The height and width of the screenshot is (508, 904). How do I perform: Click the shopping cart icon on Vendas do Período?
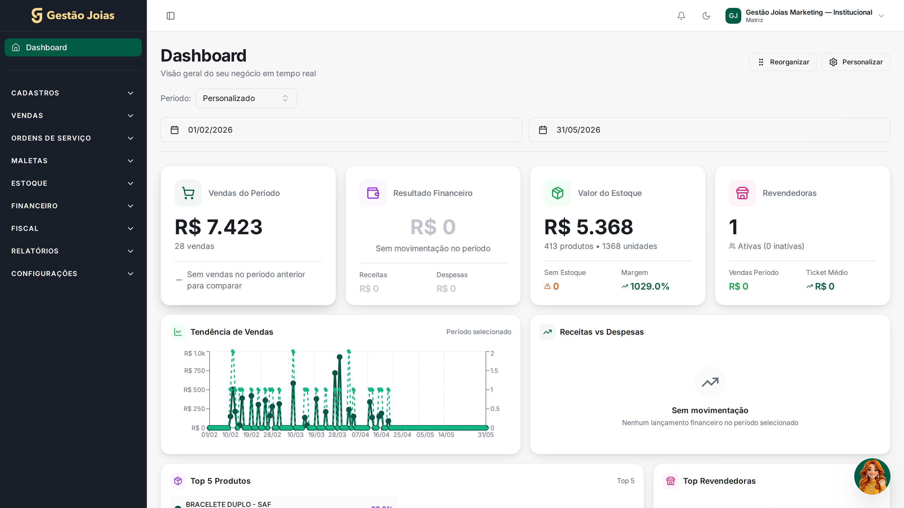pyautogui.click(x=188, y=193)
